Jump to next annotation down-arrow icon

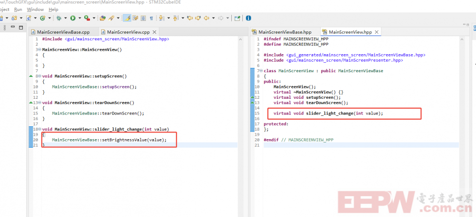click(161, 18)
